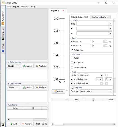Check the X limits Log checkbox
Viewport: 118px width, 127px height.
106,41
